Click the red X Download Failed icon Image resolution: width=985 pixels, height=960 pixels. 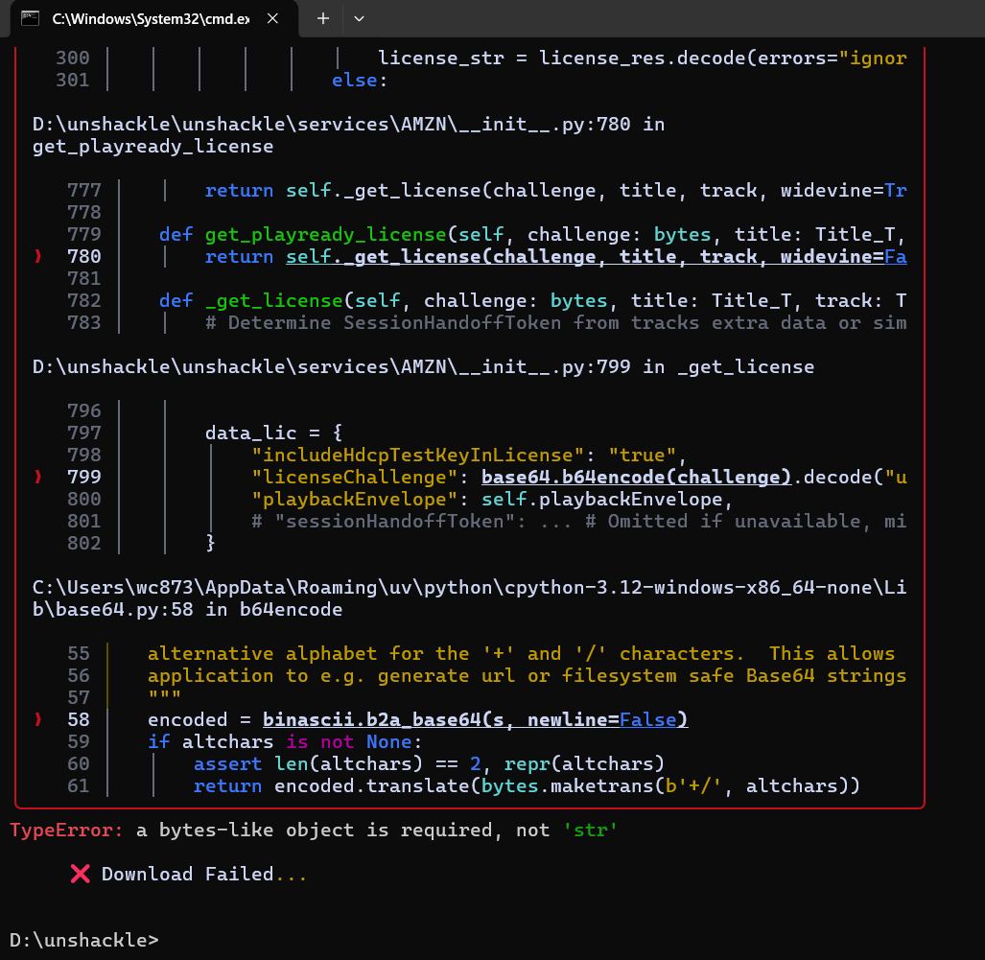pos(80,874)
